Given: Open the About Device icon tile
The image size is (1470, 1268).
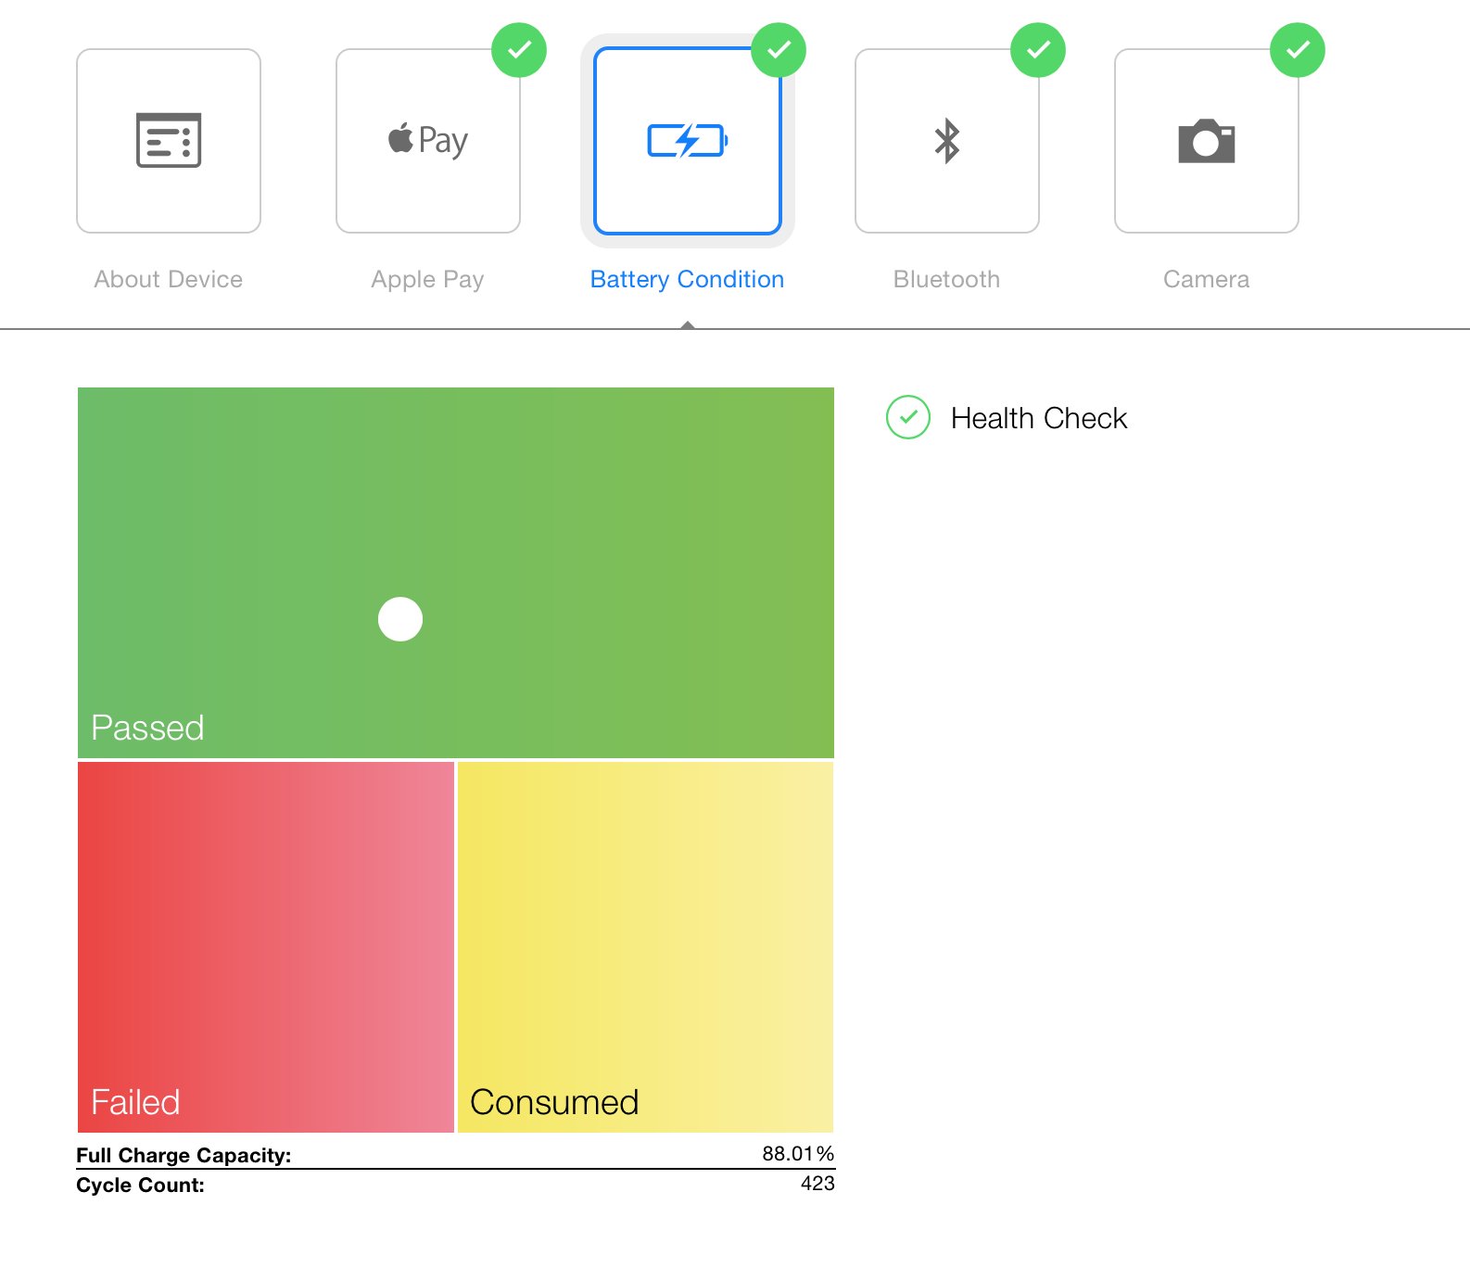Looking at the screenshot, I should 169,141.
